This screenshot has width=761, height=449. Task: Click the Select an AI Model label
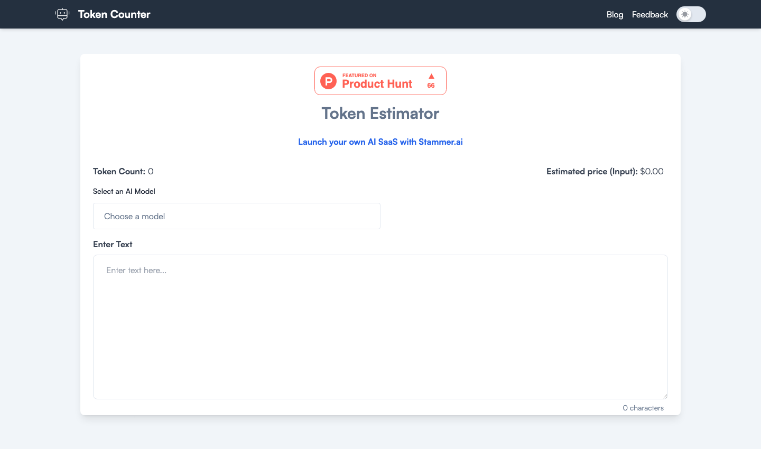coord(124,191)
